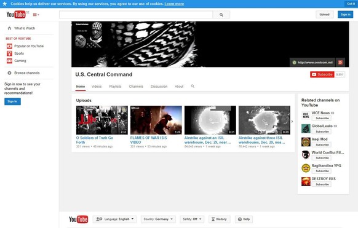358x228 pixels.
Task: Open GlobalLeaks channel avatar
Action: 306,128
